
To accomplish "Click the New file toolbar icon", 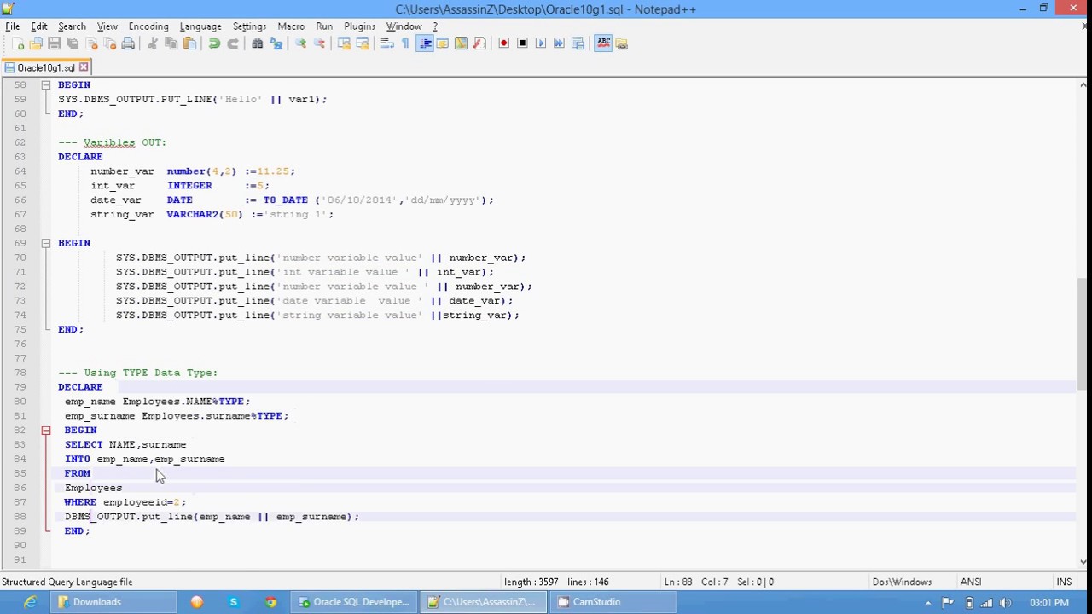I will point(17,43).
